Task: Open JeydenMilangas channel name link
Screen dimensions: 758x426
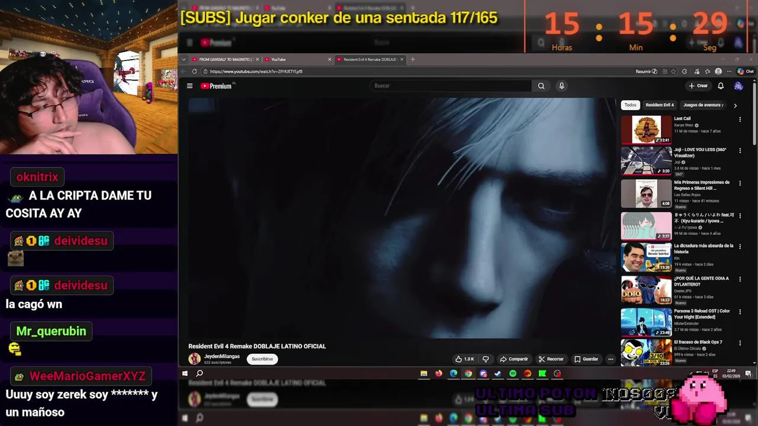Action: 222,356
